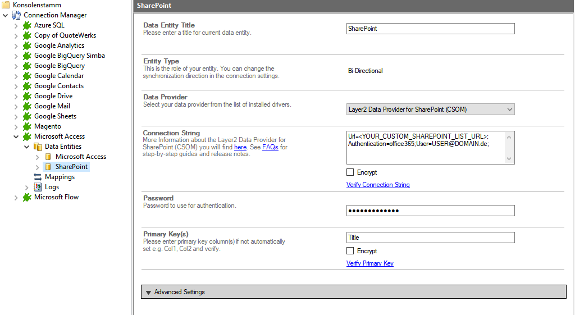Click the Verify Connection String link
Viewport: 575px width, 315px height.
(378, 185)
